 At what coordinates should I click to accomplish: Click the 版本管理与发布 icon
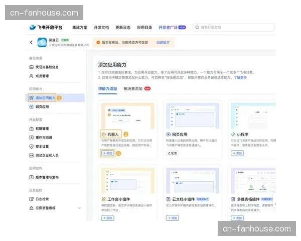tap(31, 177)
